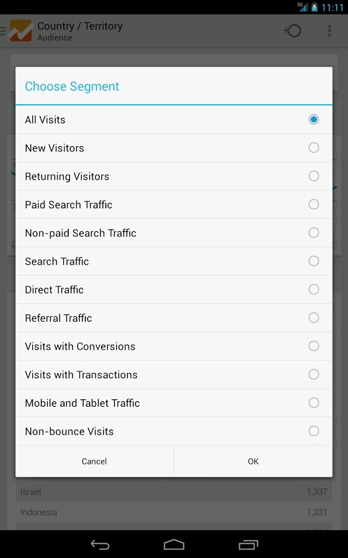
Task: Tap the Google Analytics app logo
Action: pos(20,30)
